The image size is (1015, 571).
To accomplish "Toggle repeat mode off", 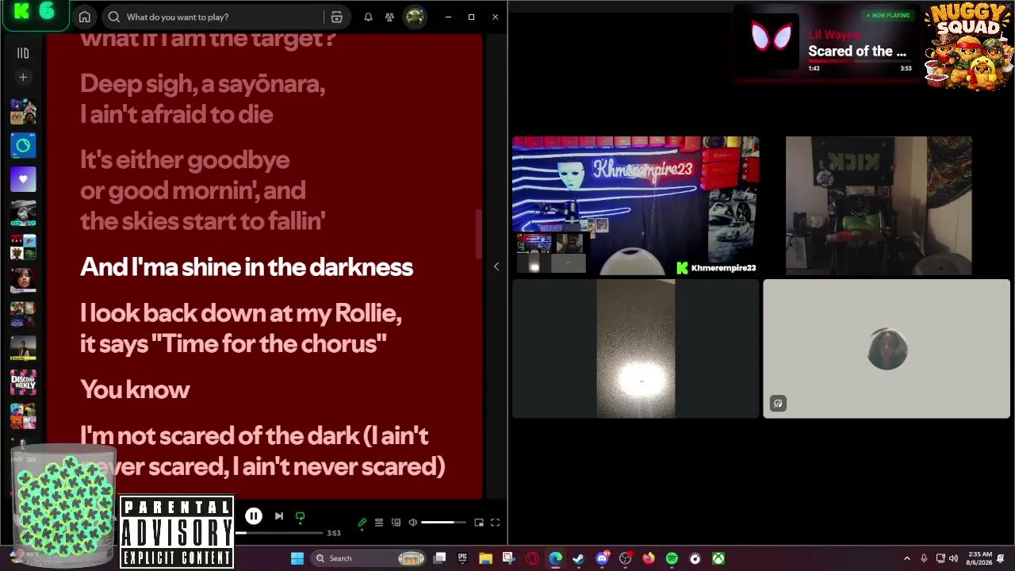I will tap(300, 516).
